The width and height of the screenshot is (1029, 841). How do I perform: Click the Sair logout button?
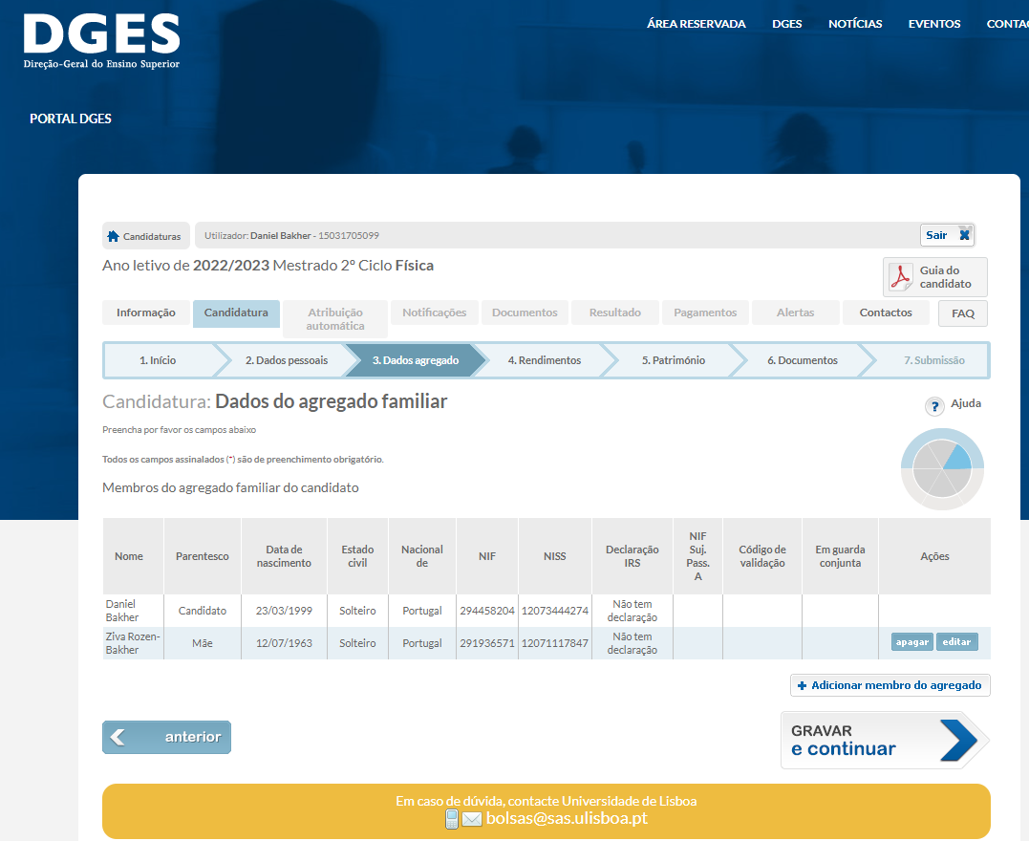[x=947, y=235]
